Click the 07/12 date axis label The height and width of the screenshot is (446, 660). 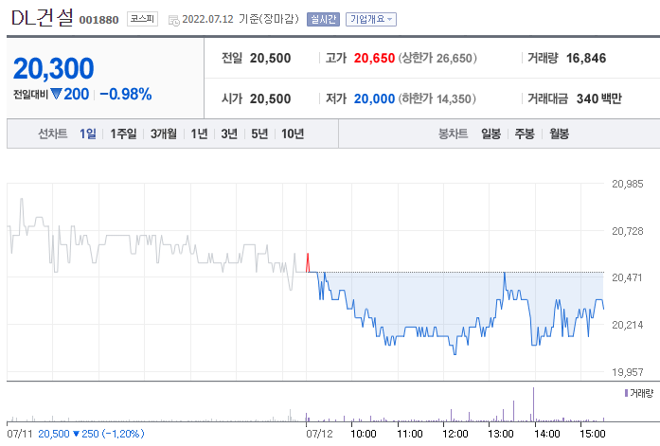[319, 434]
